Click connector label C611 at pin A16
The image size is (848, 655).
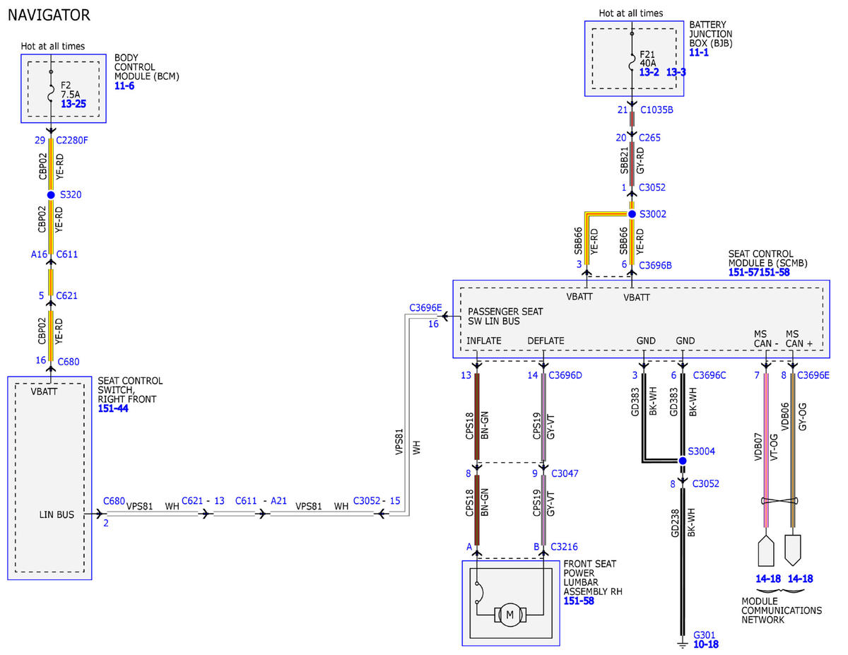(67, 254)
